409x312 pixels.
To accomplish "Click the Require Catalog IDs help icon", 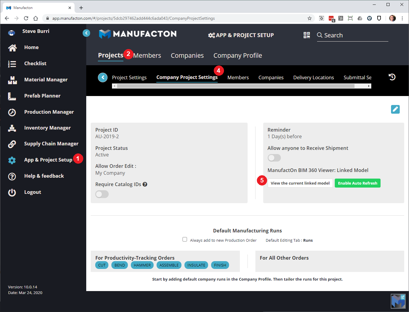I will (x=145, y=184).
